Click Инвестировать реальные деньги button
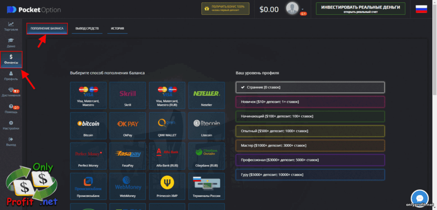 click(x=360, y=9)
